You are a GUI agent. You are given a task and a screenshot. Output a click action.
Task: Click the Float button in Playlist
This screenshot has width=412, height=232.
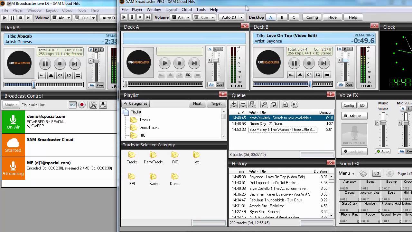197,103
